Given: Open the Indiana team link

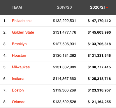Looking at the screenshot, I should coord(18,79).
